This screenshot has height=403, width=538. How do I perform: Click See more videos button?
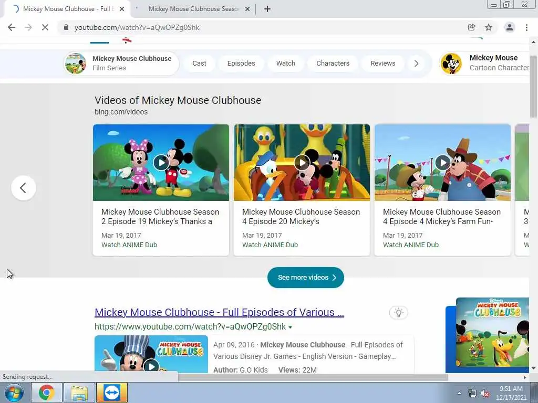pos(305,278)
